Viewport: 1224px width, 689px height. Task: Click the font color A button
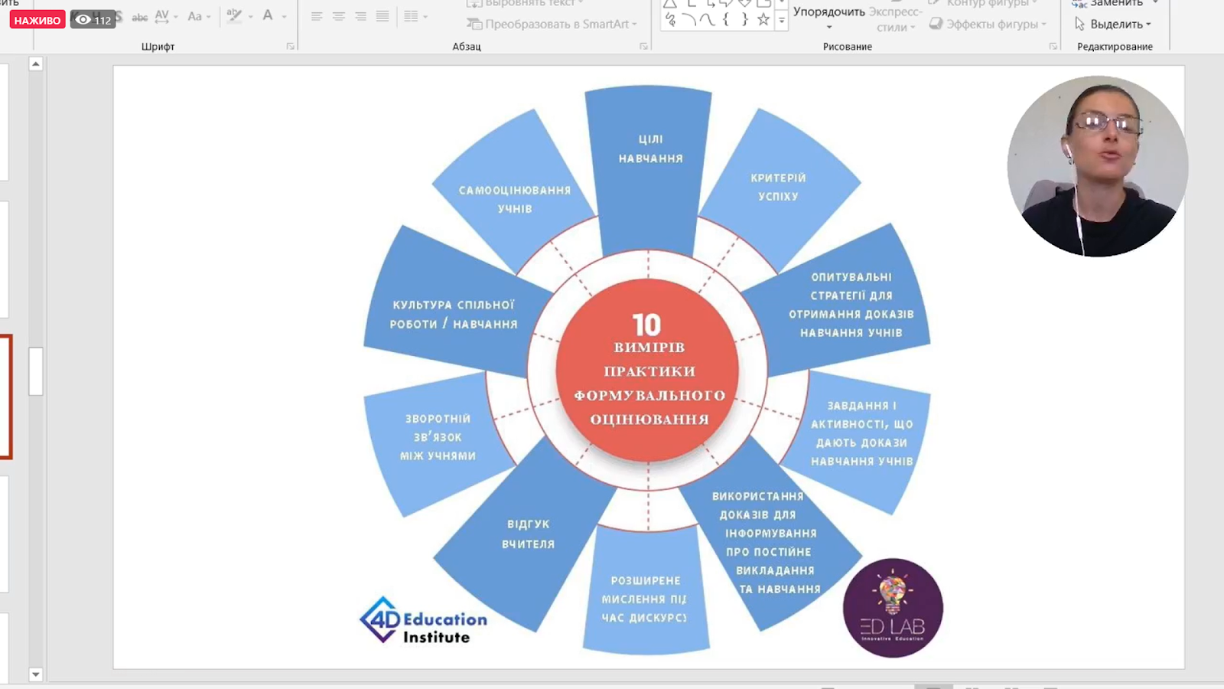pos(268,15)
